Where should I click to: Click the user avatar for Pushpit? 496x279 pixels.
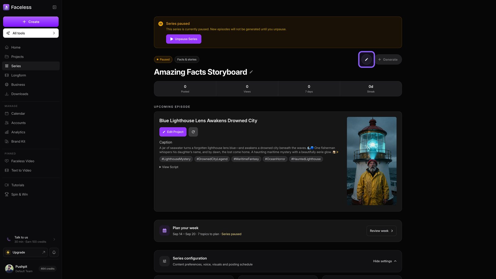[9, 269]
